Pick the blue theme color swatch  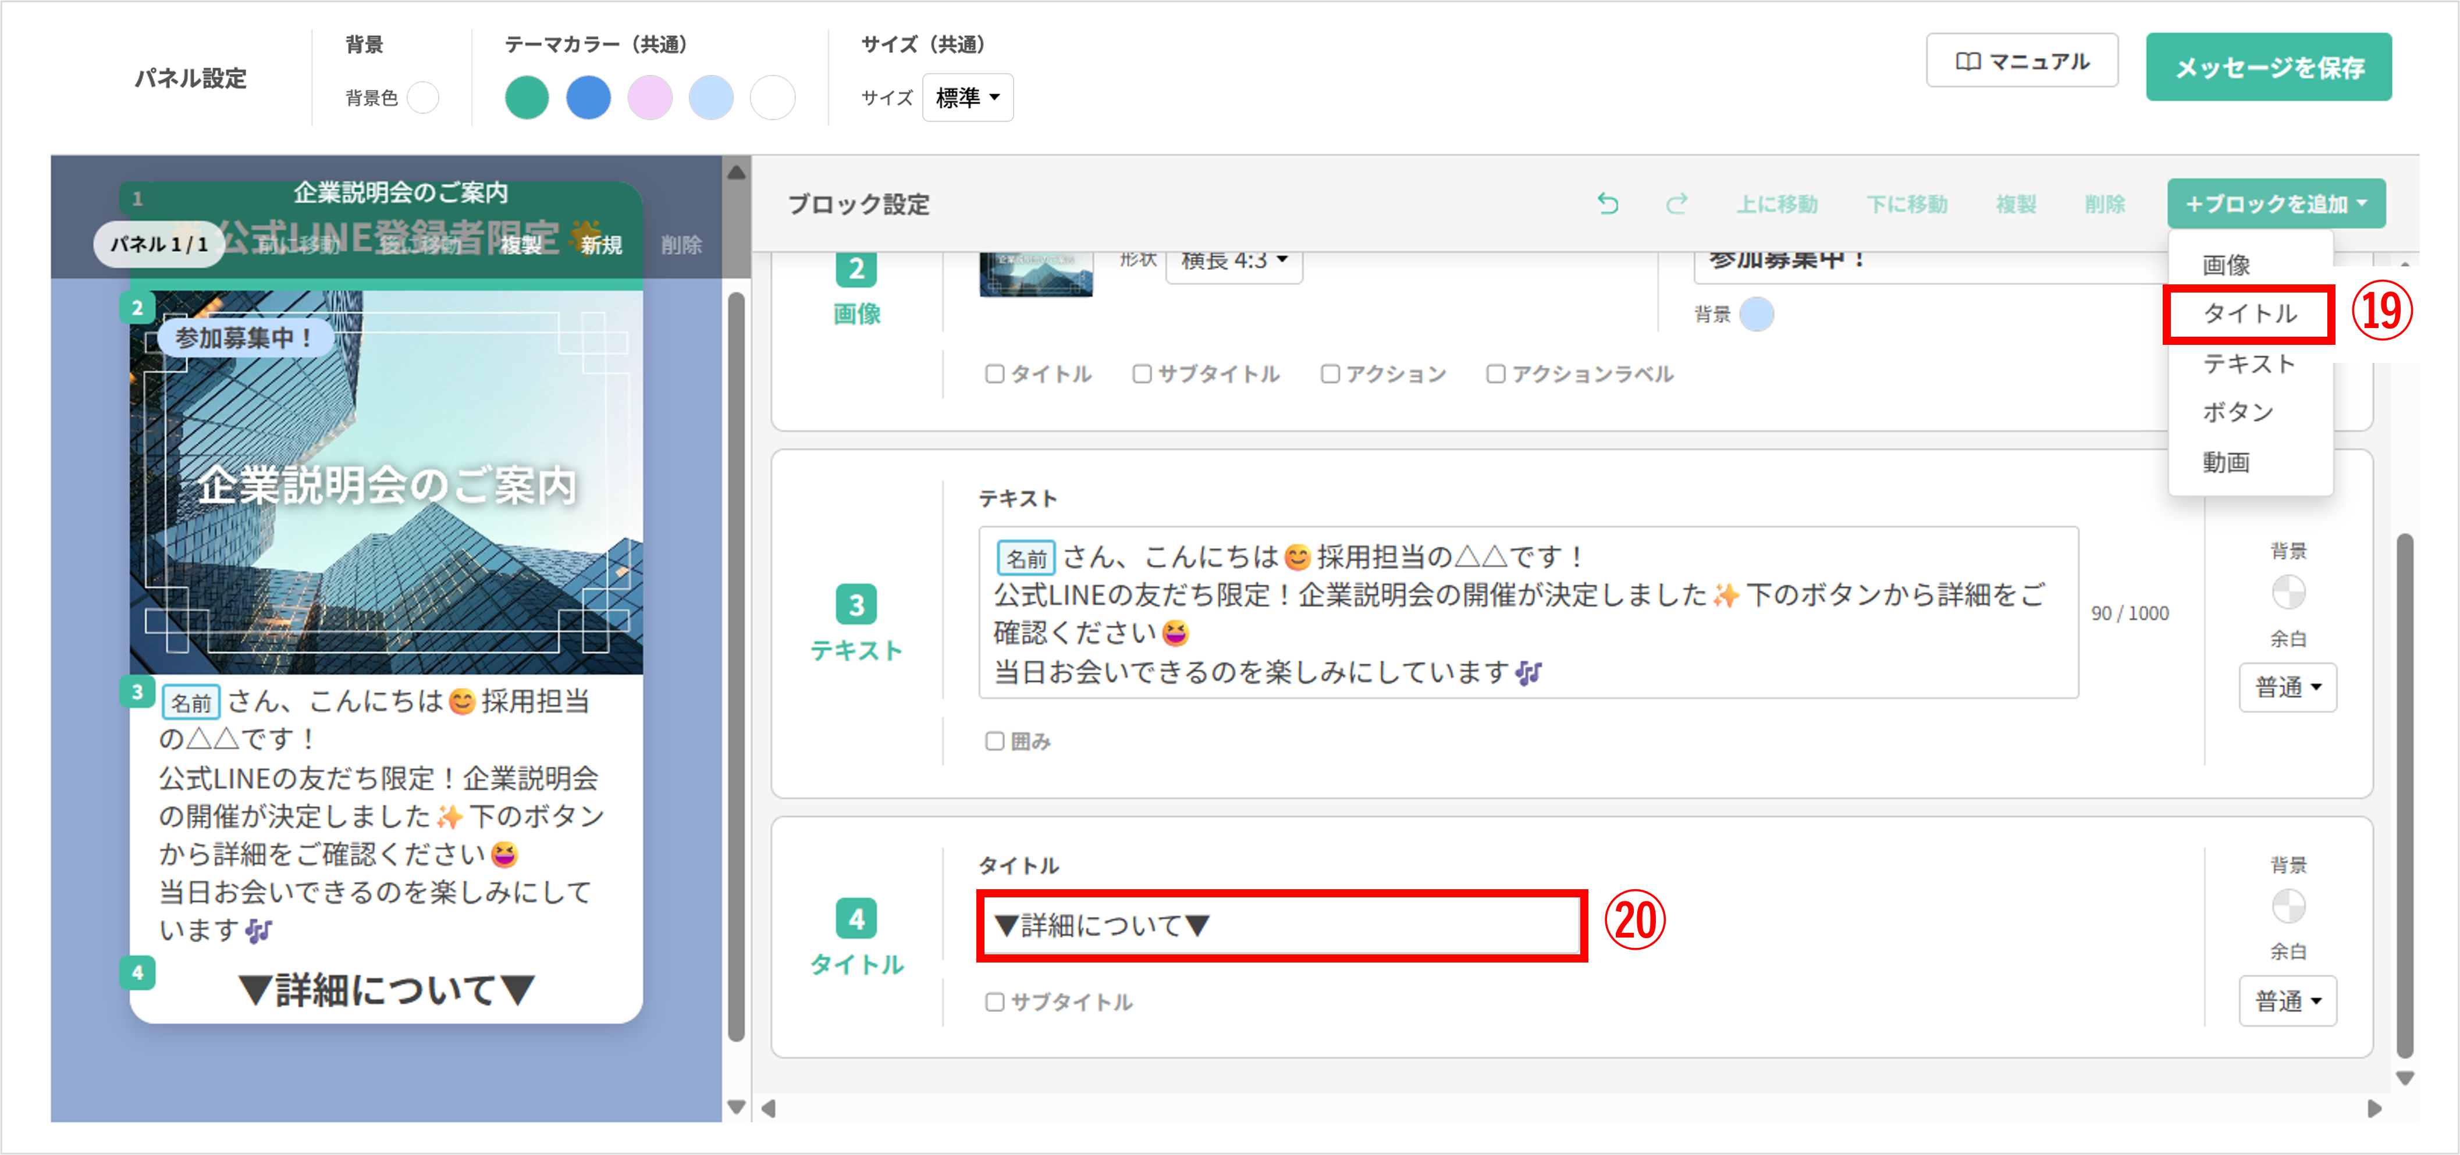(588, 97)
